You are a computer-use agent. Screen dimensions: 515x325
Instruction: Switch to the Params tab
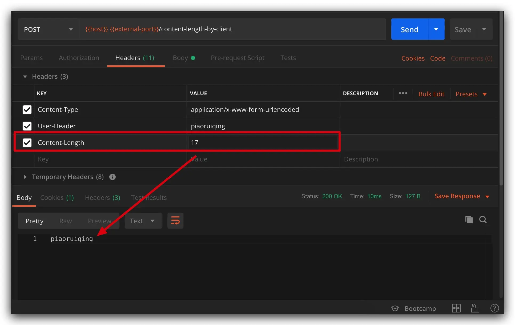tap(31, 58)
